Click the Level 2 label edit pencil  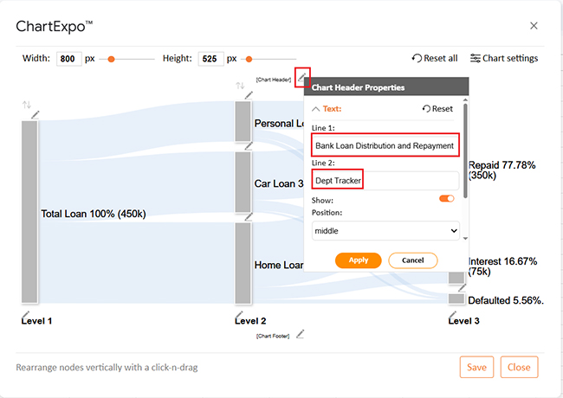tap(240, 312)
